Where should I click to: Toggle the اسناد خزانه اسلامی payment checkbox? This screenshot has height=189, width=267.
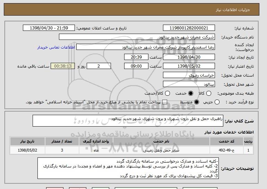point(165,102)
